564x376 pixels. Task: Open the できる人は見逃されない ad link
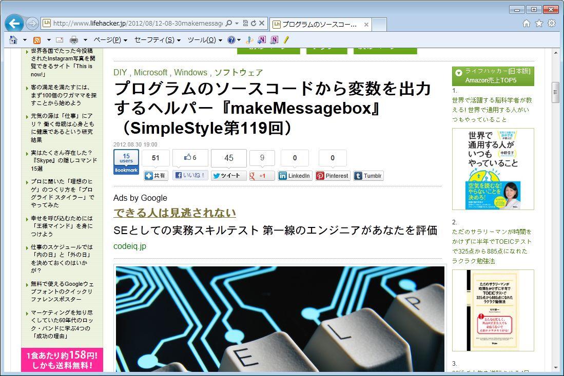(x=174, y=213)
